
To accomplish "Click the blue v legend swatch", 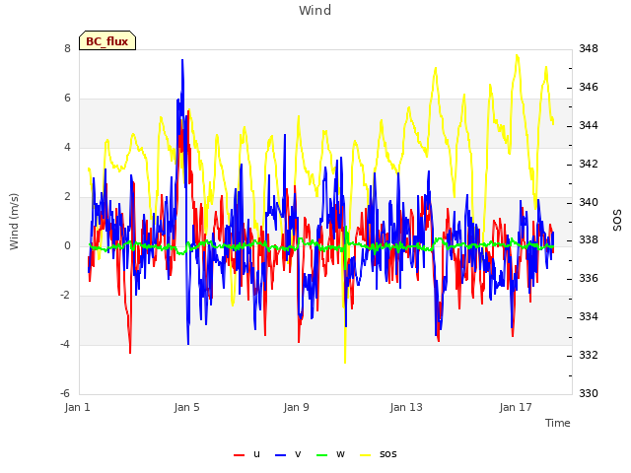I will coord(280,455).
